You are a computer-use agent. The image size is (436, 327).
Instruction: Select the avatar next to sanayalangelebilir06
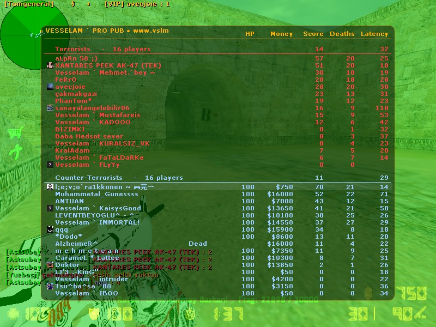point(50,108)
